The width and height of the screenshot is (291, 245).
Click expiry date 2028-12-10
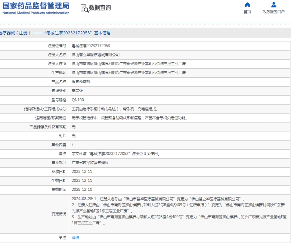click(x=82, y=189)
